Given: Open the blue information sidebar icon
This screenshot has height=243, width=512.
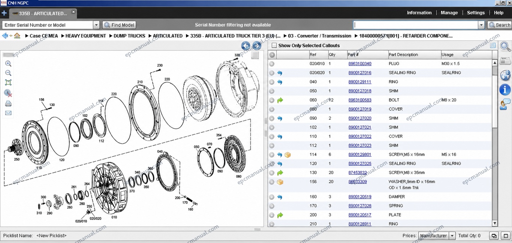Looking at the screenshot, I should (x=505, y=90).
